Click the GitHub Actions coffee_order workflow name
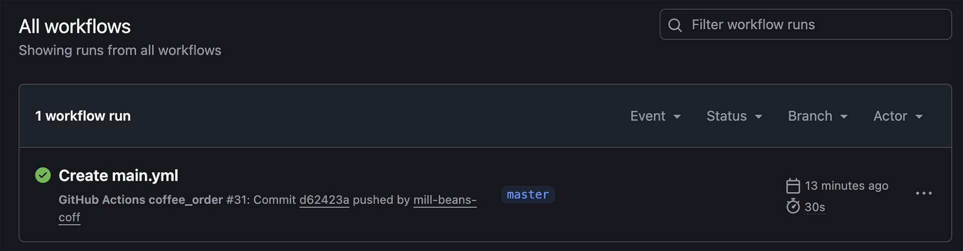Screen dimensions: 963x251 140,200
